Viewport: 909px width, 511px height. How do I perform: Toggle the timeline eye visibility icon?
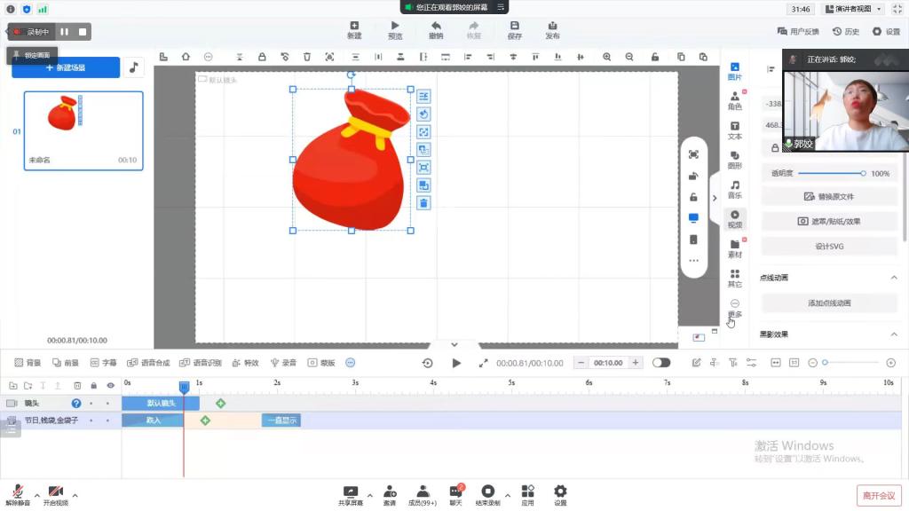click(111, 386)
